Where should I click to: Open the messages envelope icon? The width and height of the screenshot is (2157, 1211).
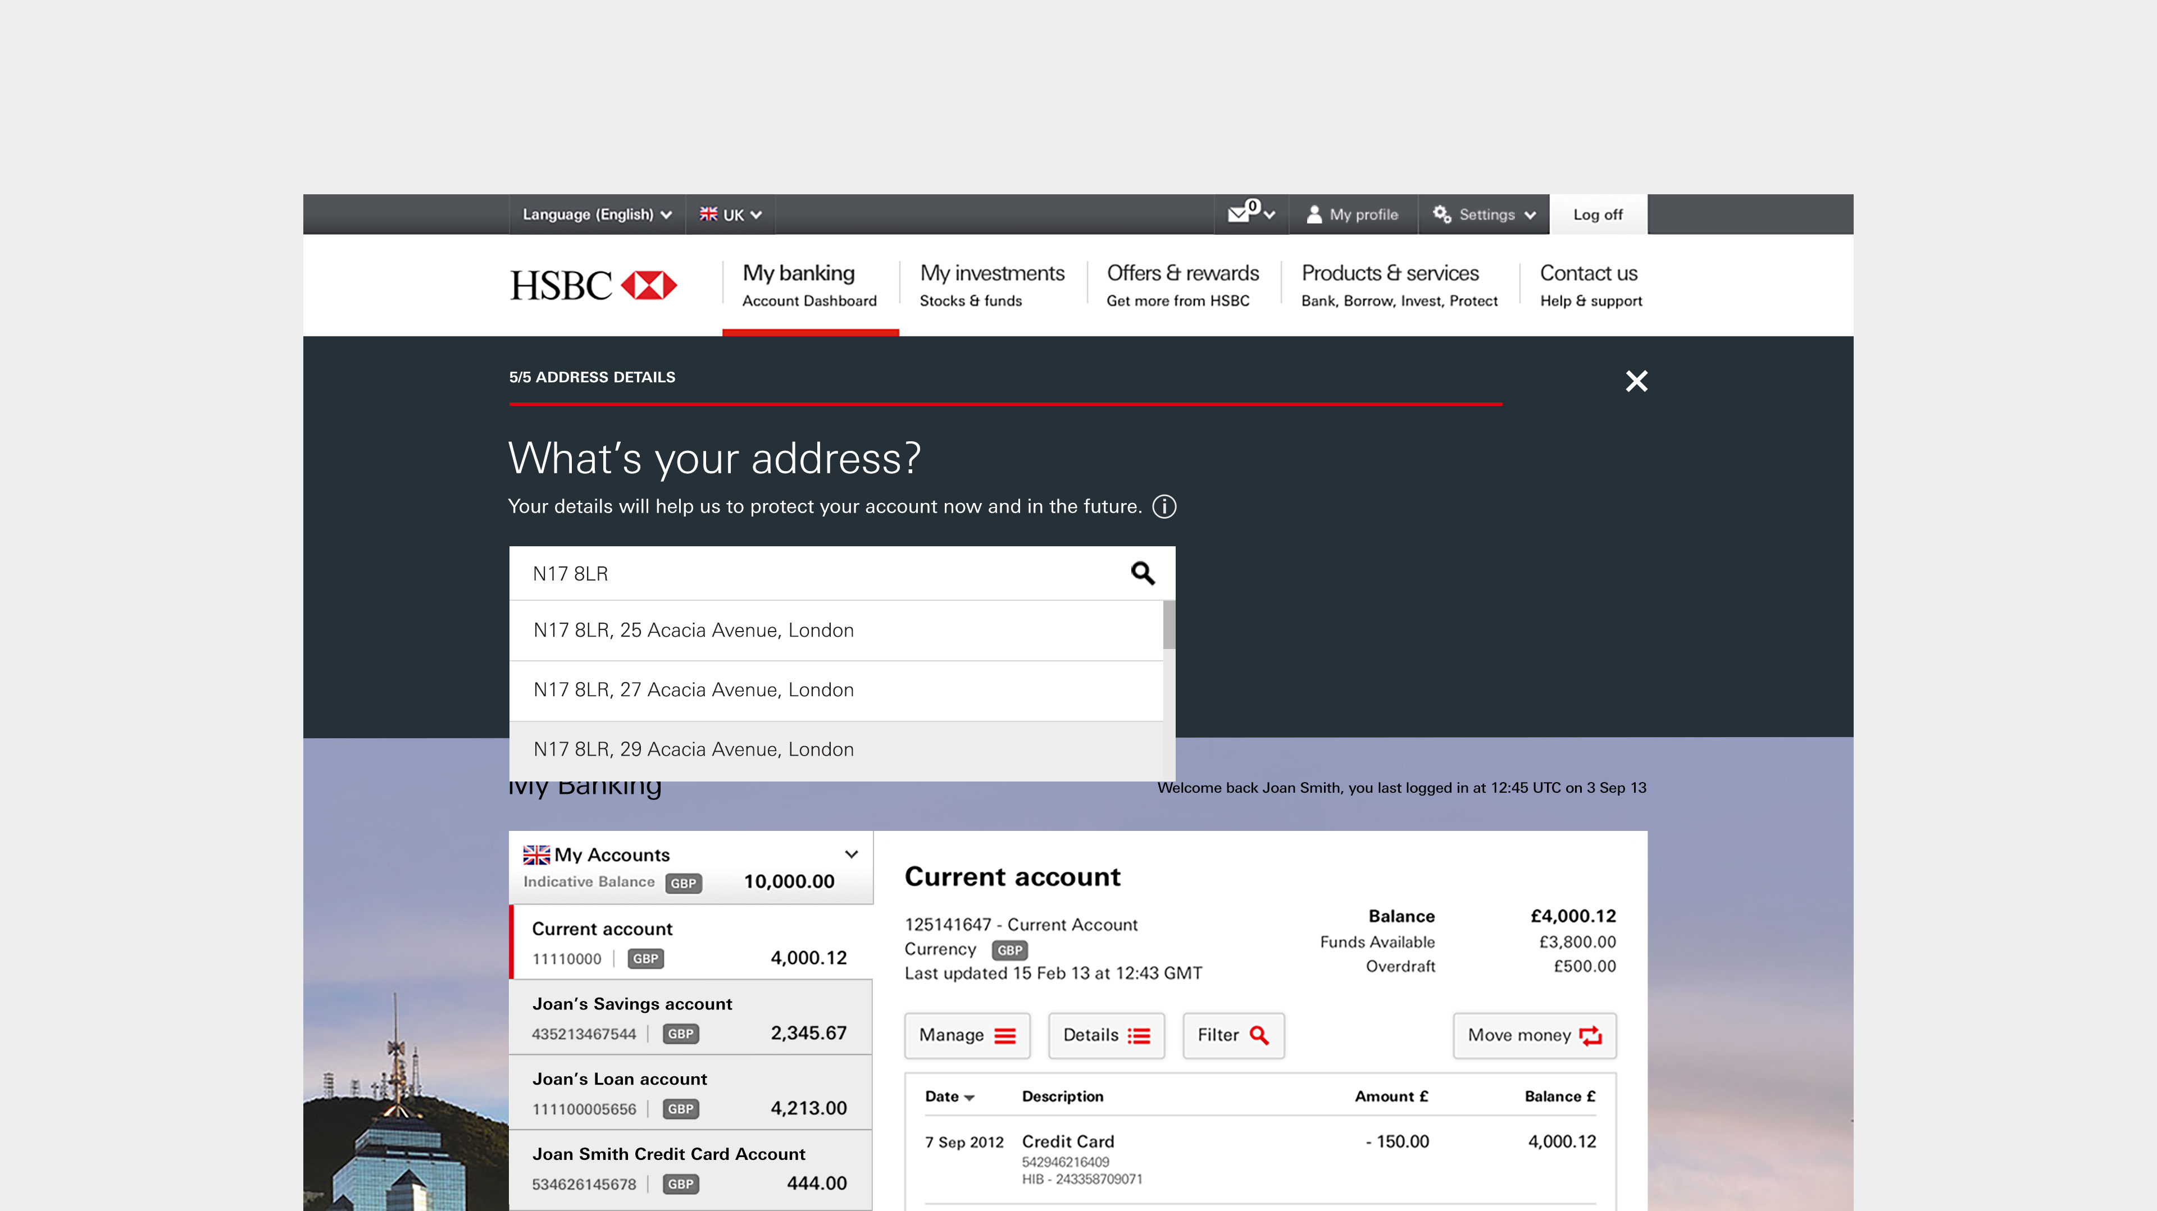click(x=1239, y=214)
